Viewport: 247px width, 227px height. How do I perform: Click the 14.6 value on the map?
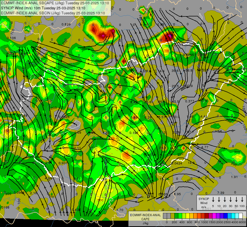191,163
